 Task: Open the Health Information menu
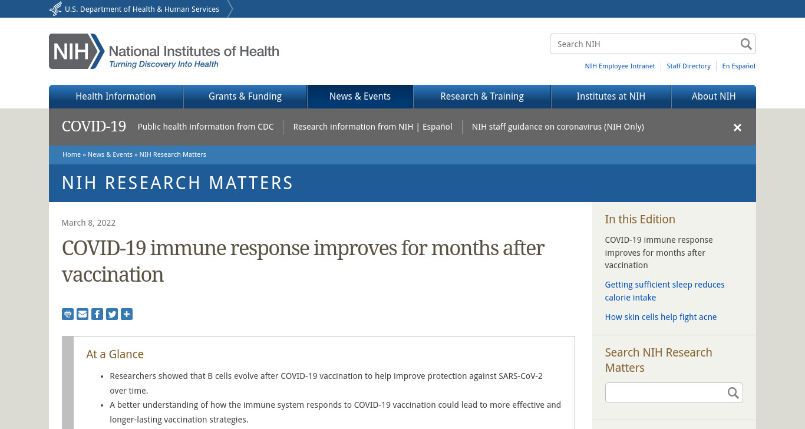click(116, 97)
